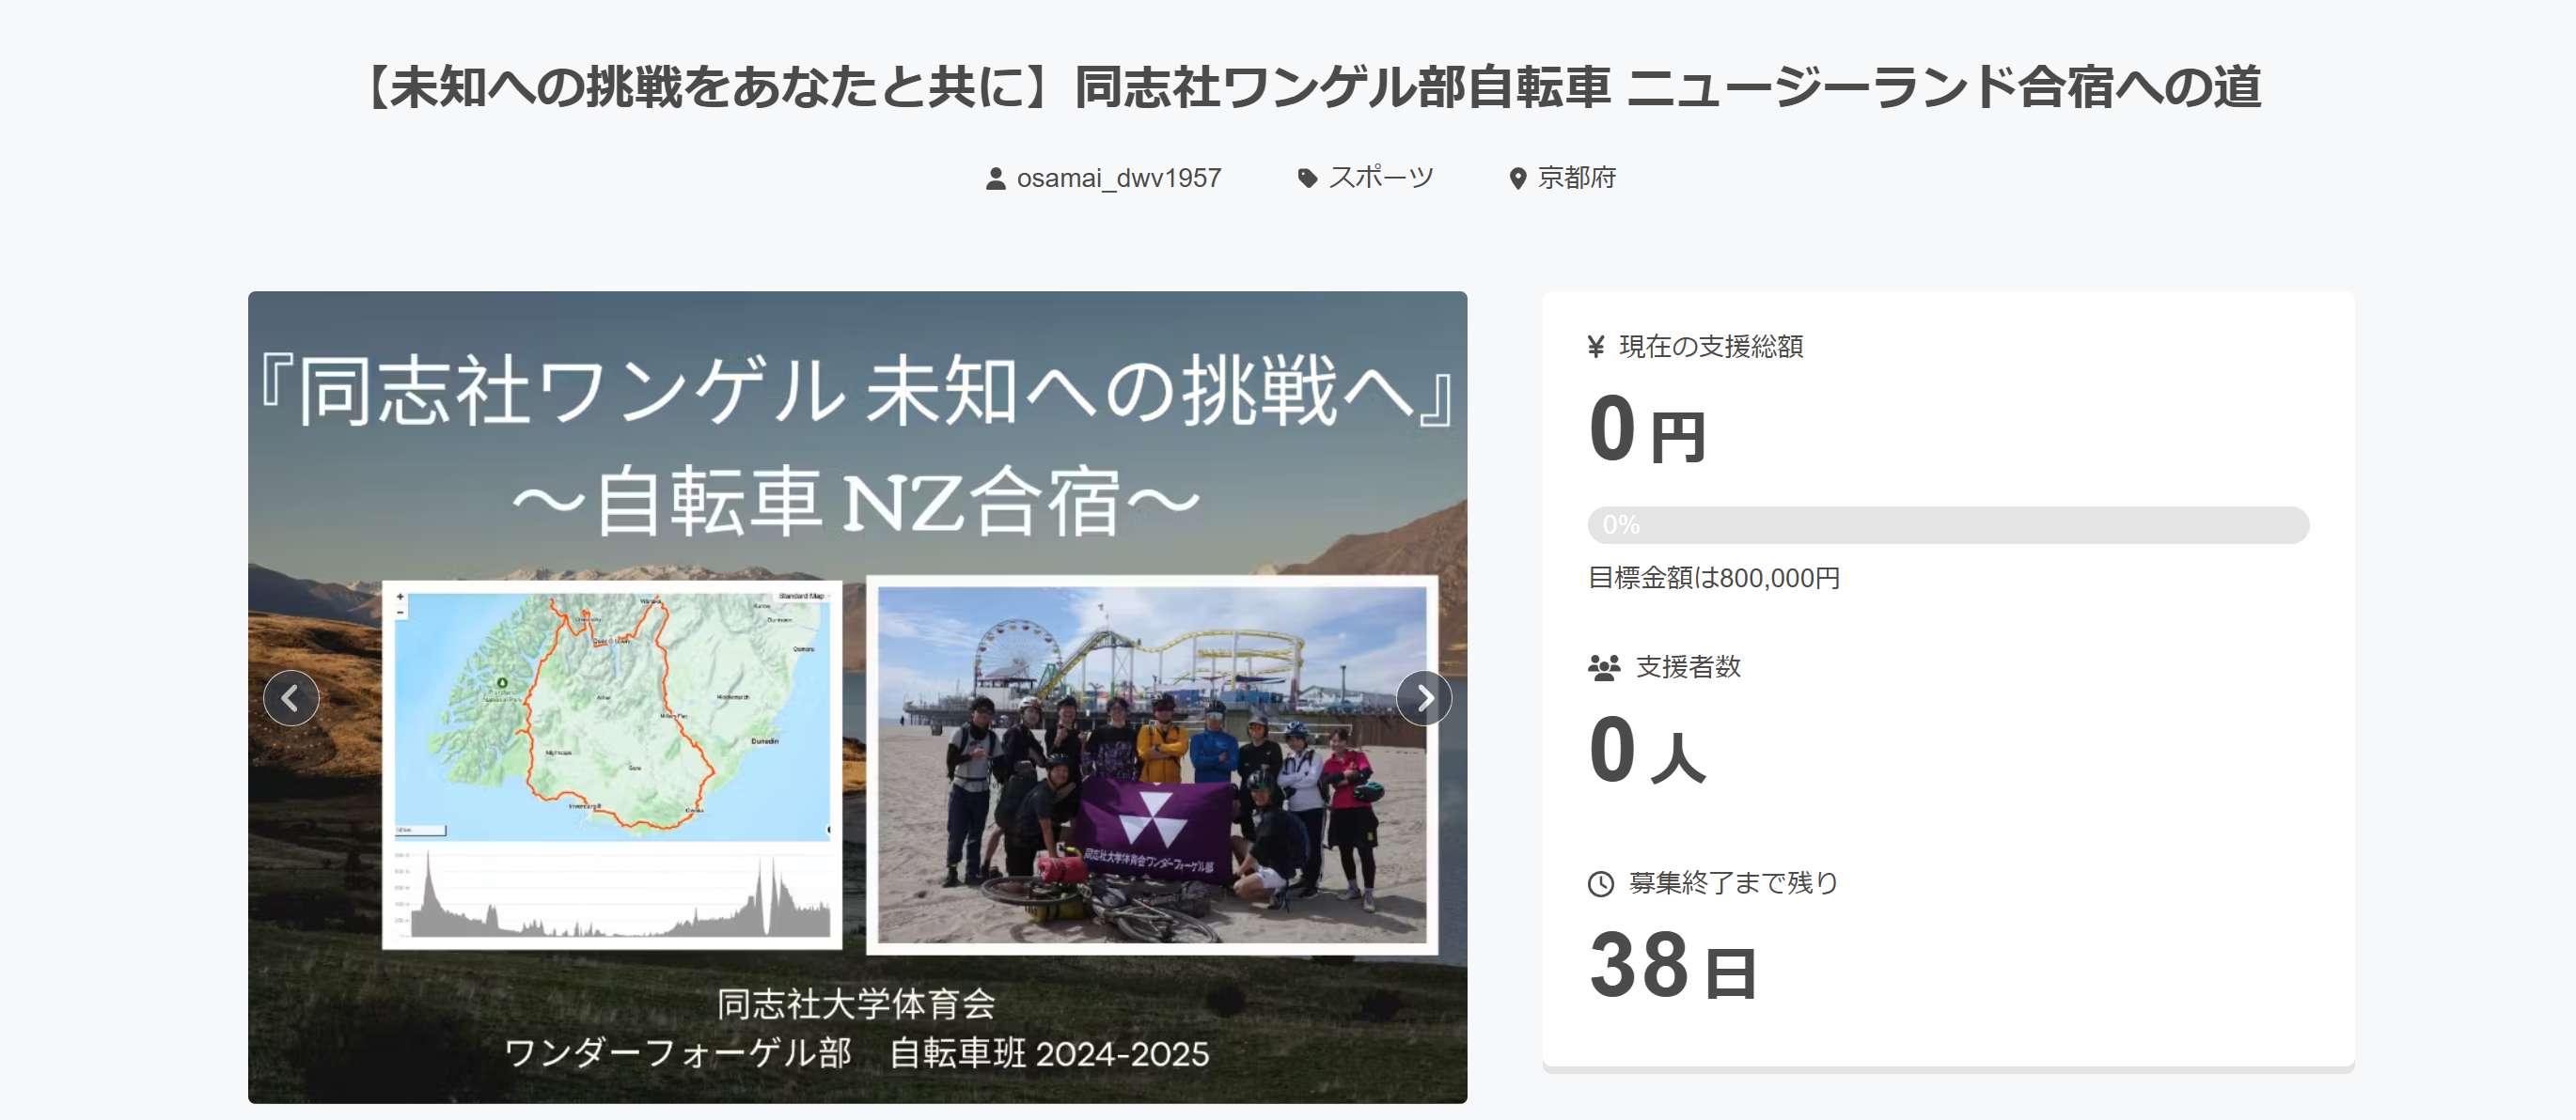
Task: Click the yen icon beside 現在の支援総額
Action: coord(1596,347)
